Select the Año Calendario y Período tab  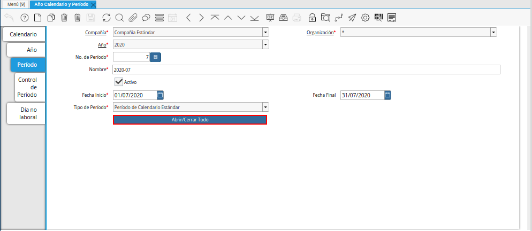[62, 4]
